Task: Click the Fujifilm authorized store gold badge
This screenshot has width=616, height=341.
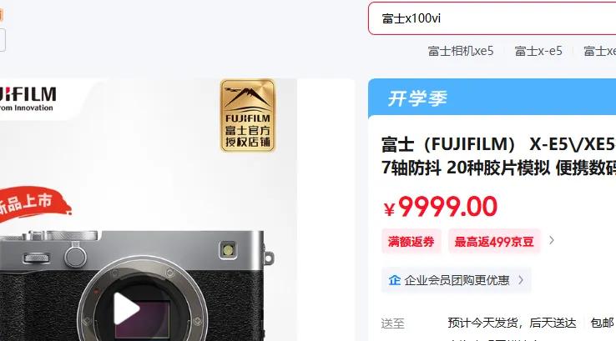Action: coord(248,115)
